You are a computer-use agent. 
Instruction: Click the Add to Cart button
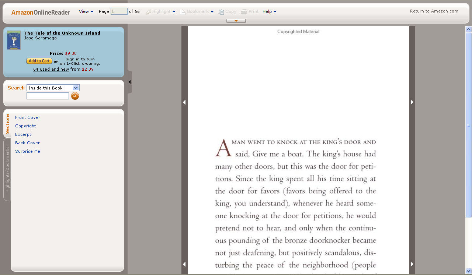(39, 61)
